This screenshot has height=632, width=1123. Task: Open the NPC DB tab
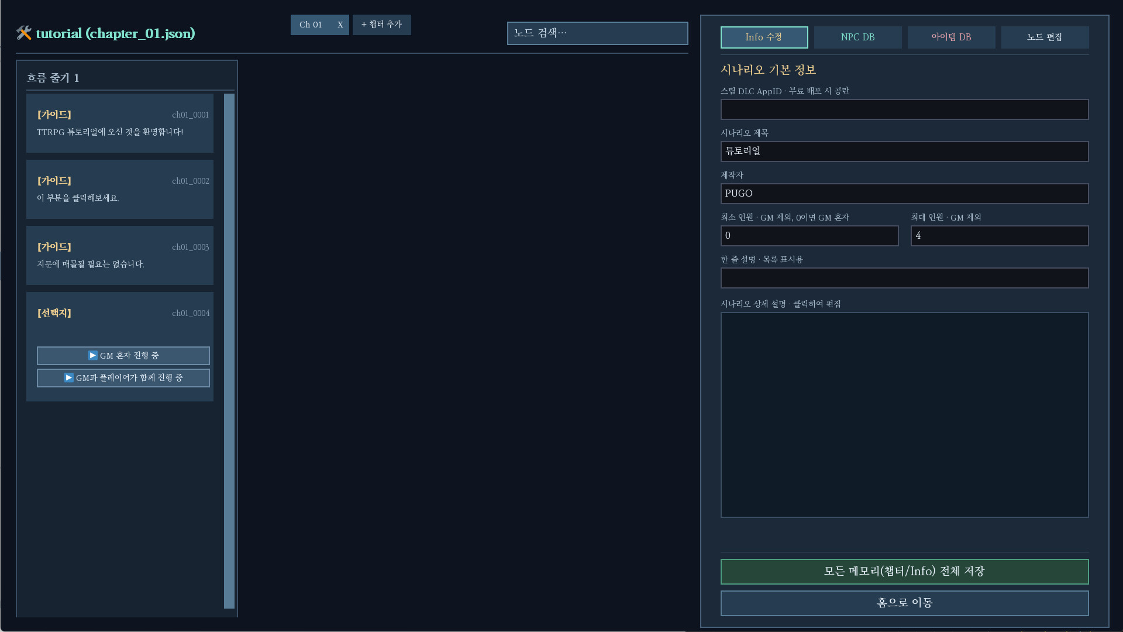click(x=857, y=37)
